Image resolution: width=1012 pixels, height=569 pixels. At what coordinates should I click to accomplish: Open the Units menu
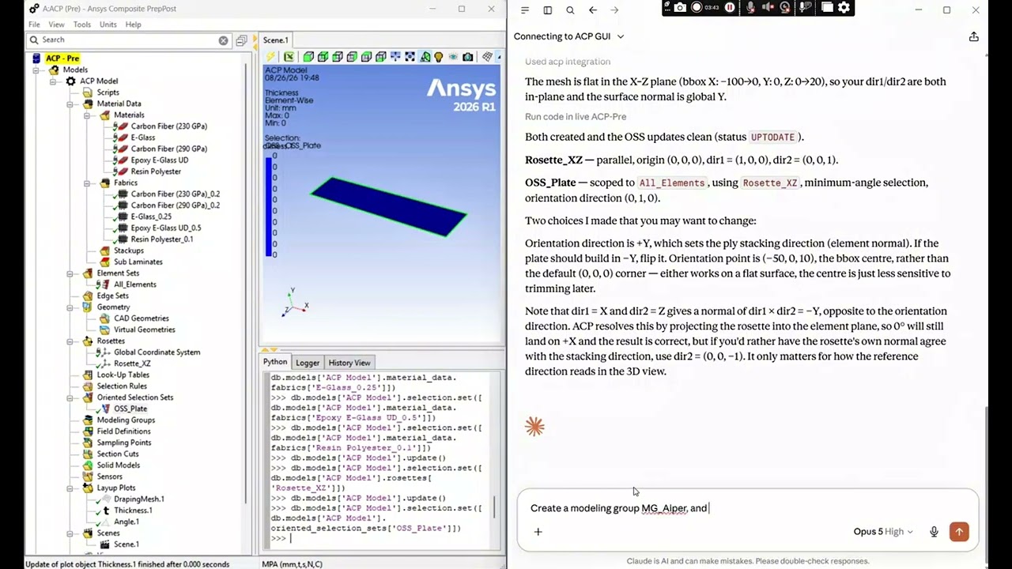(x=108, y=24)
